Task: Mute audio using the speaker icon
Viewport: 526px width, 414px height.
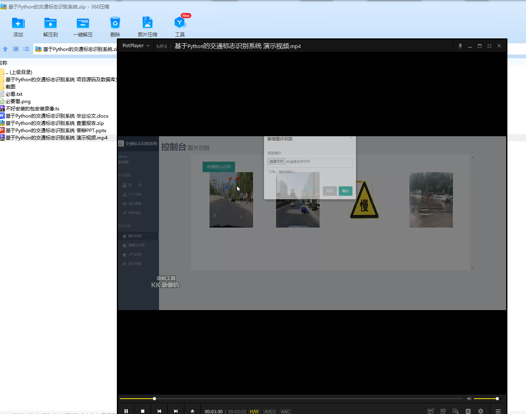Action: pyautogui.click(x=469, y=399)
